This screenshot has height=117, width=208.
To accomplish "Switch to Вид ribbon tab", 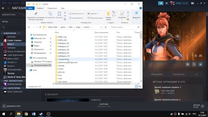I will click(x=63, y=8).
